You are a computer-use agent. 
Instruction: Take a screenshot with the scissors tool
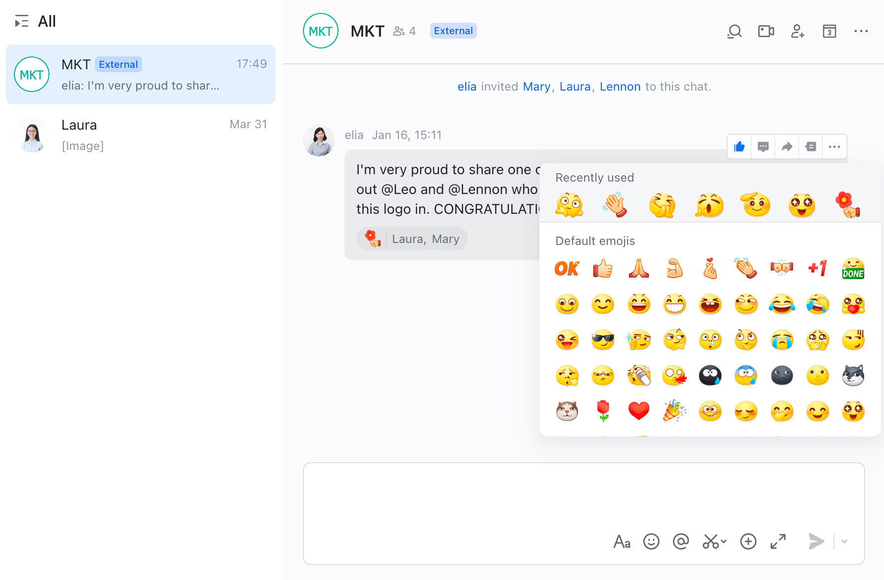click(x=711, y=541)
